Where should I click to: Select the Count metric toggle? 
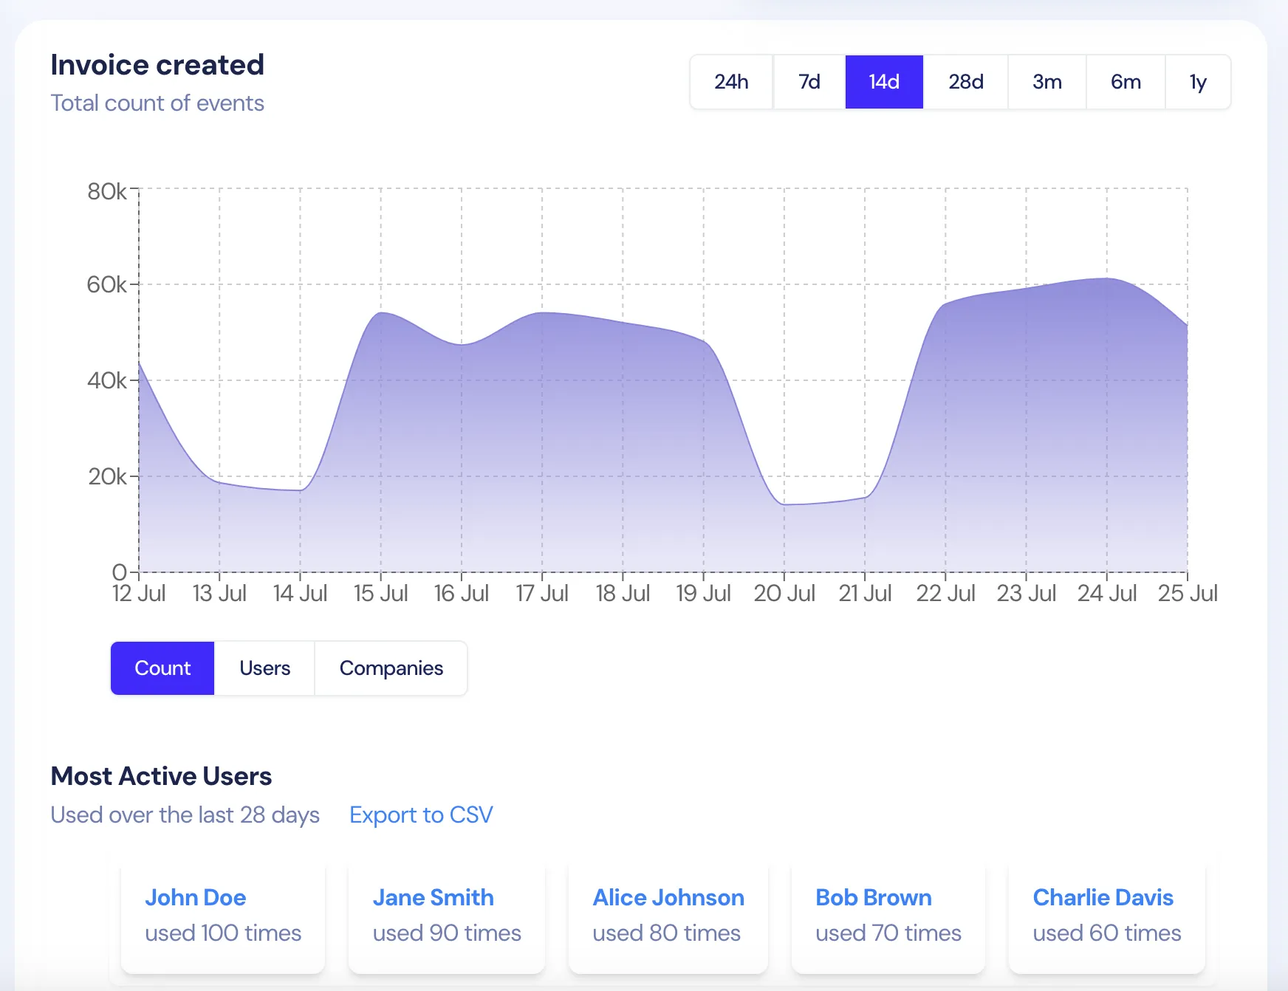[x=162, y=668]
